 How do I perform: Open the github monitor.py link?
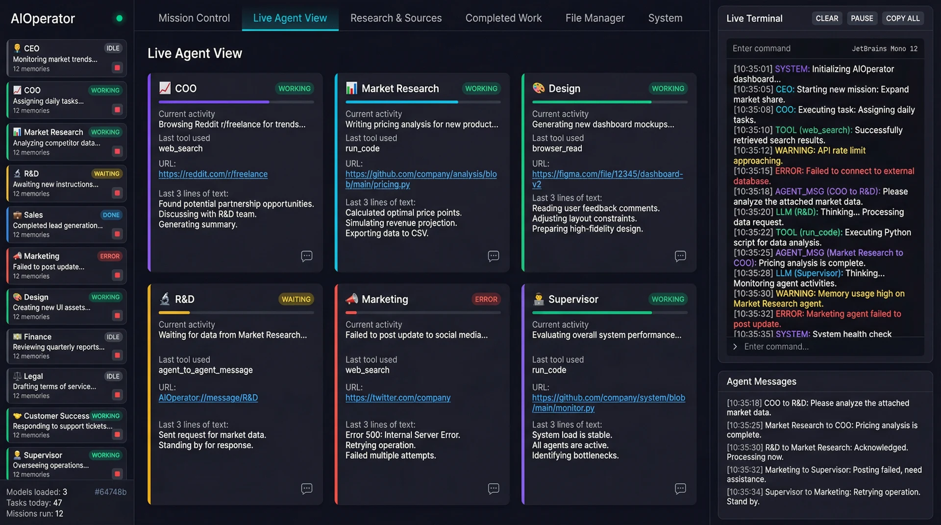click(x=609, y=403)
